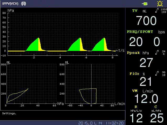Open the IPPV(VCV) ventilation mode label
This screenshot has height=125, width=167.
pyautogui.click(x=10, y=3)
